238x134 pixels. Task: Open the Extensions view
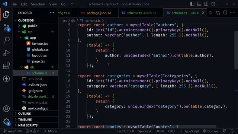click(x=6, y=66)
